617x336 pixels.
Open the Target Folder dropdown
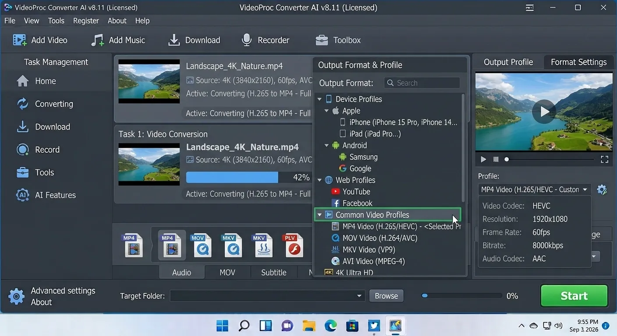267,296
